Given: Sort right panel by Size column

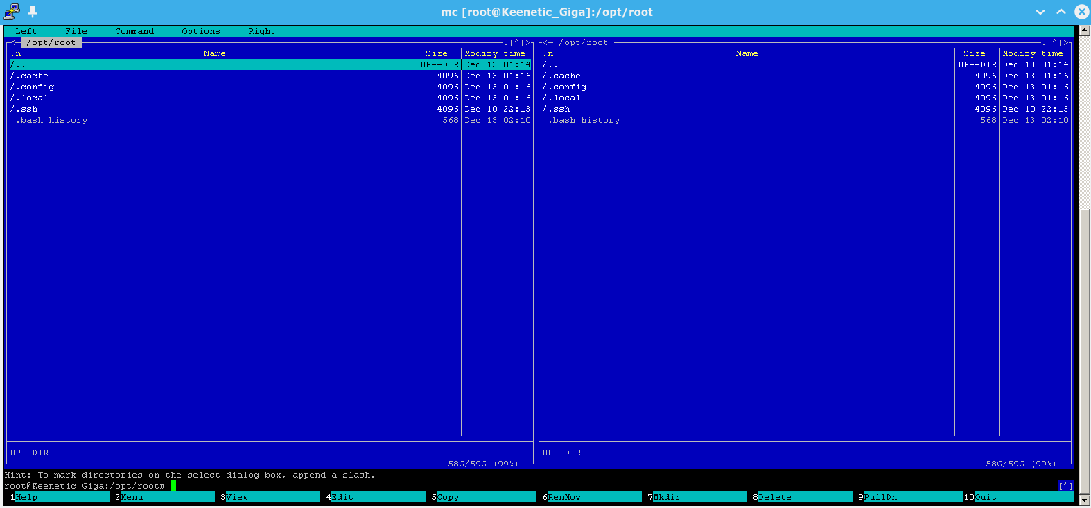Looking at the screenshot, I should (975, 53).
